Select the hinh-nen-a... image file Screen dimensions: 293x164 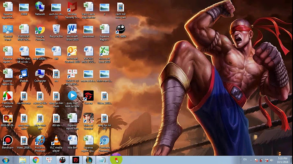pyautogui.click(x=105, y=75)
